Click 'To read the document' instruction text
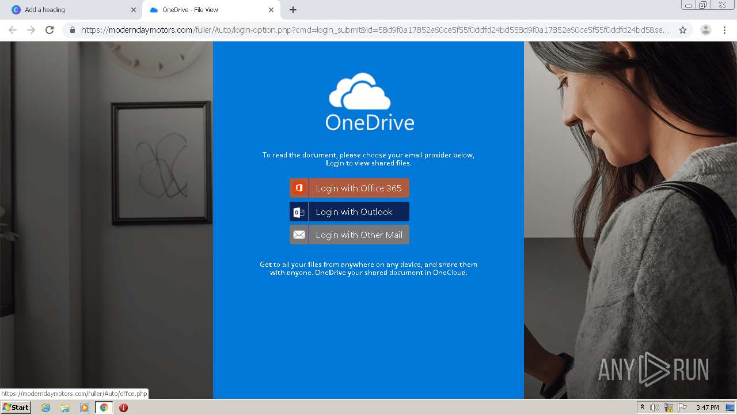 [x=368, y=159]
